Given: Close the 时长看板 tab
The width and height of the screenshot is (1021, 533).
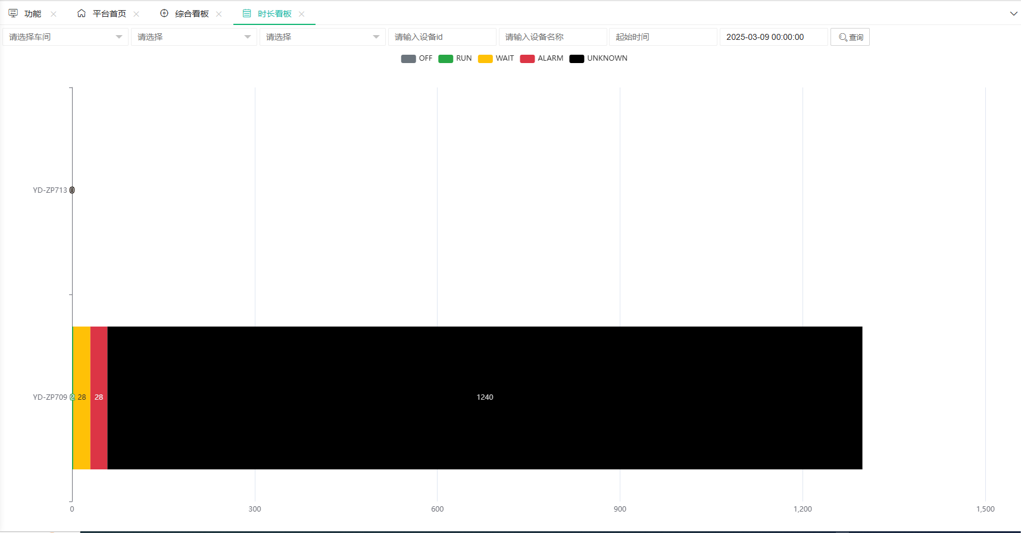Looking at the screenshot, I should pos(301,14).
